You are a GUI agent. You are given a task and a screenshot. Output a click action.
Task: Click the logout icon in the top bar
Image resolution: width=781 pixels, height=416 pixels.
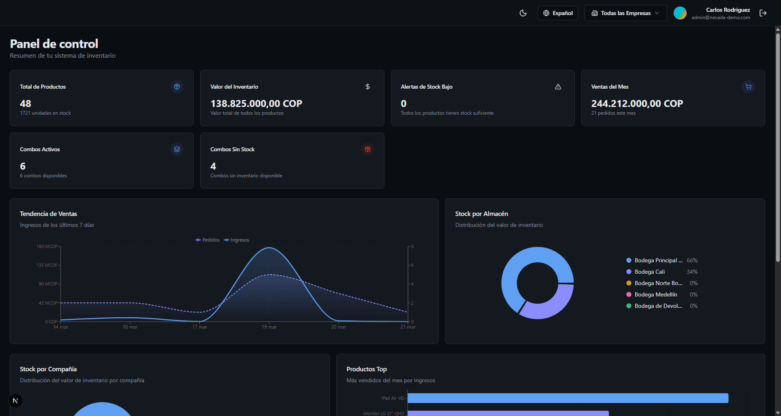(763, 13)
